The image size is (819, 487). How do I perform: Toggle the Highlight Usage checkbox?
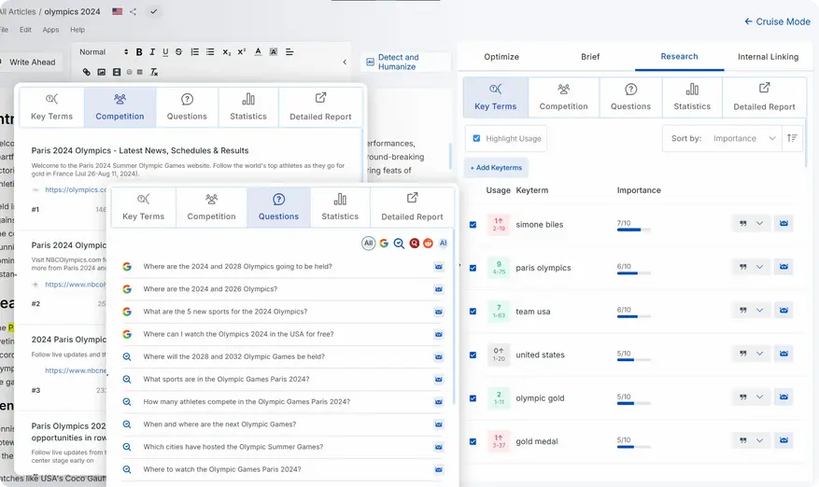[x=476, y=138]
